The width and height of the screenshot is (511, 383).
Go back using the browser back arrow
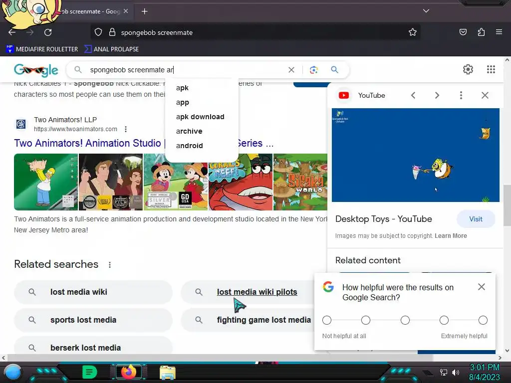[x=12, y=32]
